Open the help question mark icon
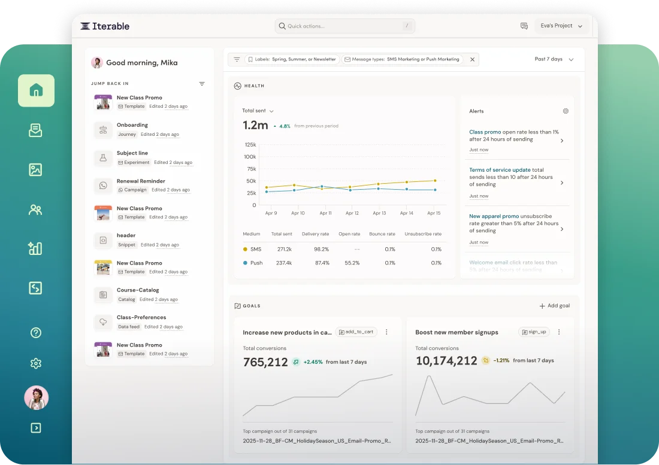The width and height of the screenshot is (659, 465). coord(35,333)
